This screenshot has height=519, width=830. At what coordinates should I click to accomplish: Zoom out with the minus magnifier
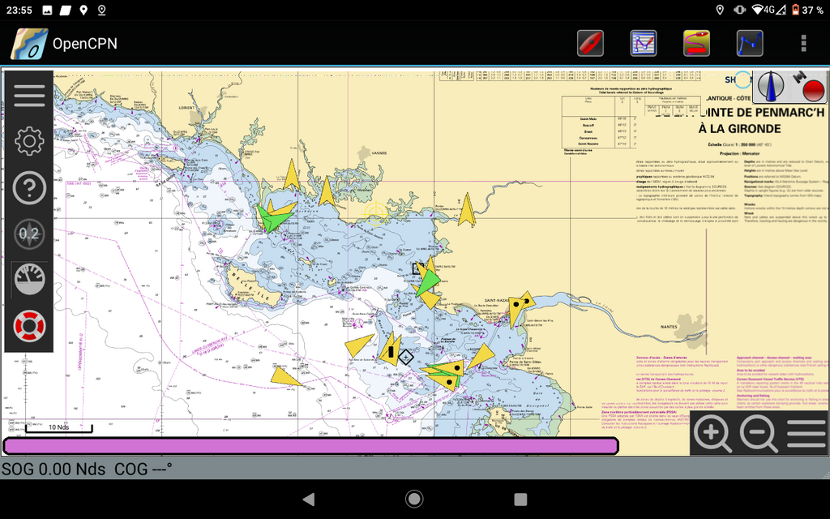tap(759, 434)
